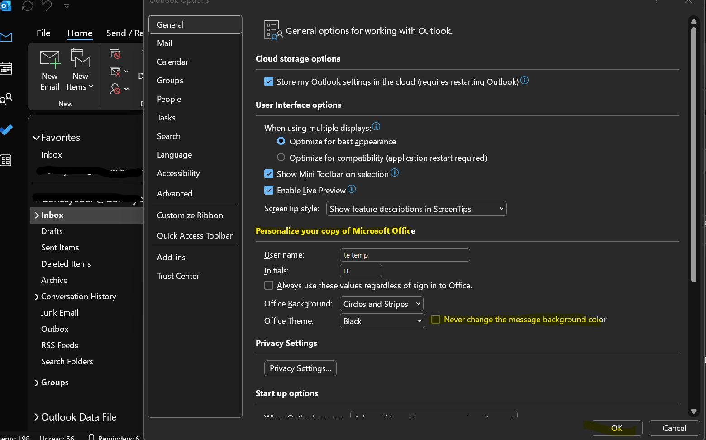Open the Mail view in the sidebar
Image resolution: width=706 pixels, height=440 pixels.
[x=7, y=37]
